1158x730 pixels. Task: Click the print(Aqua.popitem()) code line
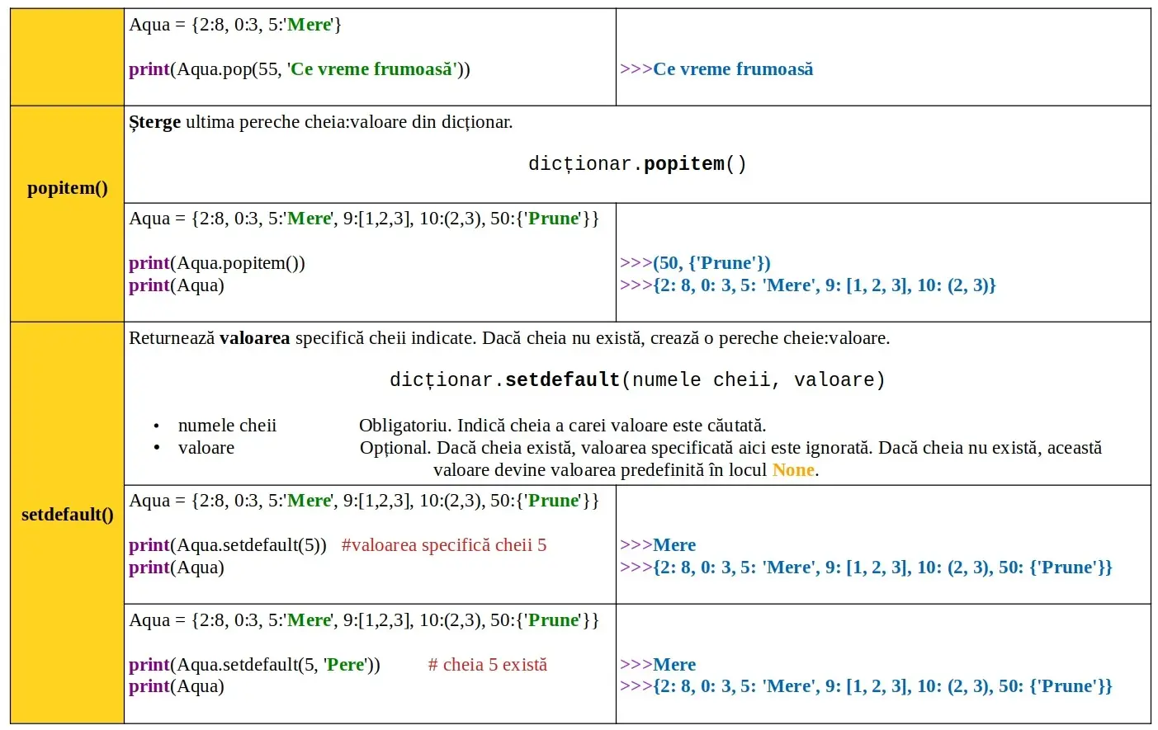tap(216, 263)
